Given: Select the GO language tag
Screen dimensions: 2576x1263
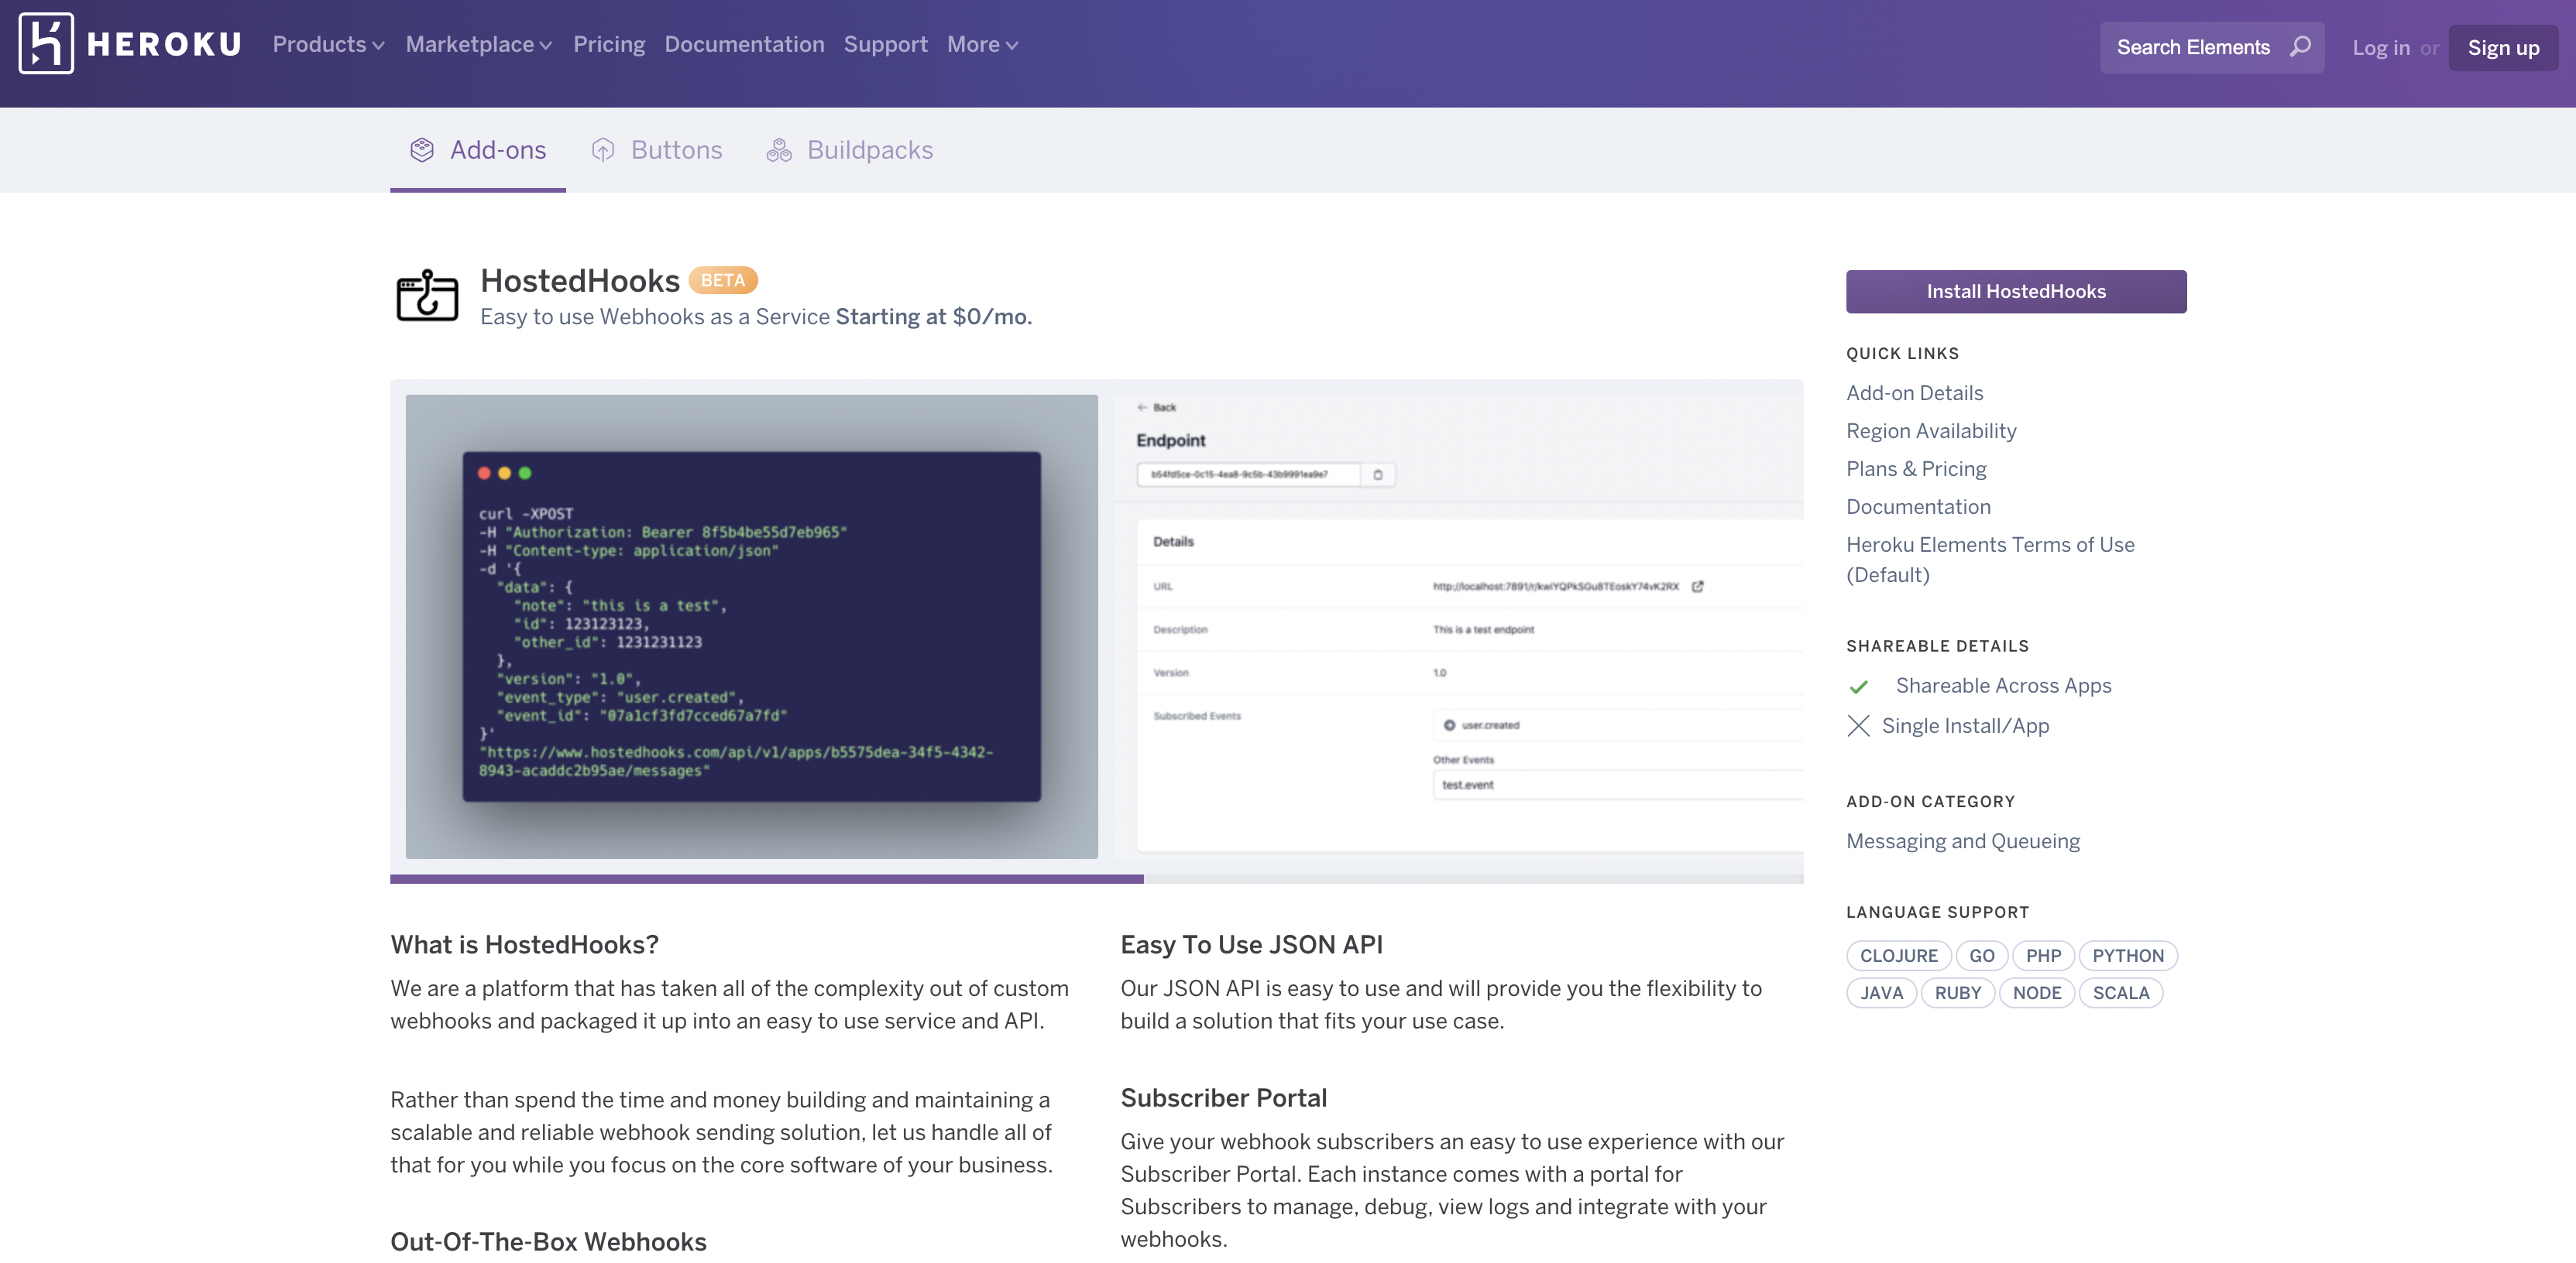Looking at the screenshot, I should (x=1981, y=957).
